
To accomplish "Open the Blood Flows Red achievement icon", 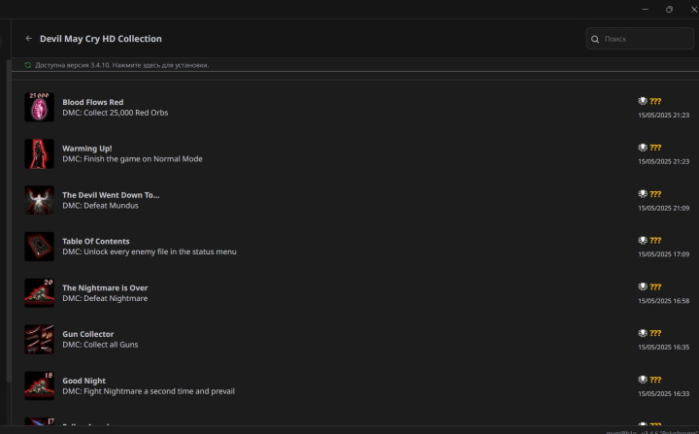I will tap(40, 107).
